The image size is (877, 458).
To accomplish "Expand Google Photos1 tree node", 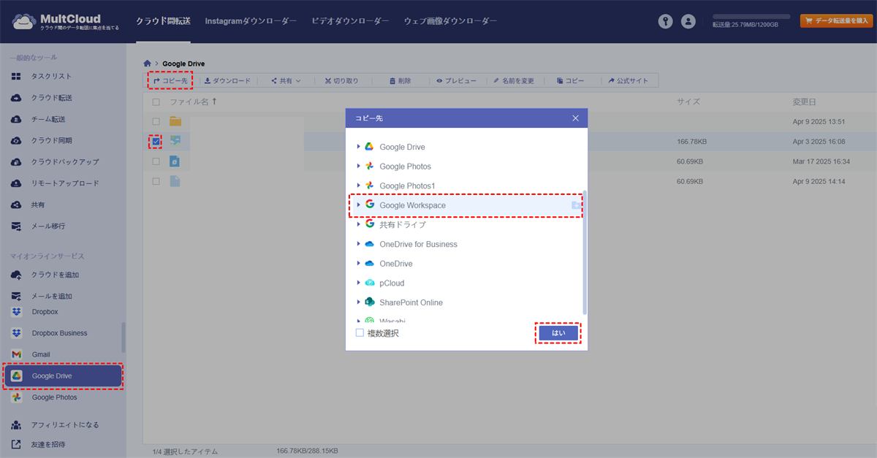I will click(x=358, y=186).
